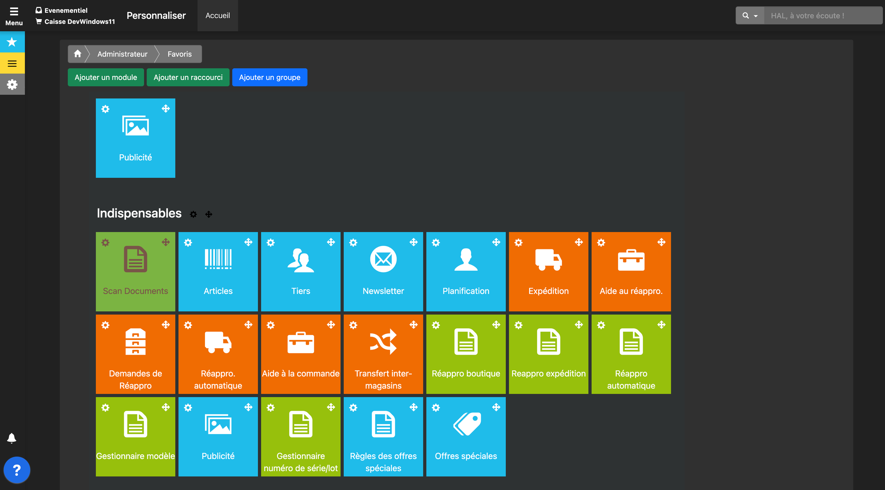Open the Aide au réappro. tile
The image size is (885, 490).
pos(631,271)
